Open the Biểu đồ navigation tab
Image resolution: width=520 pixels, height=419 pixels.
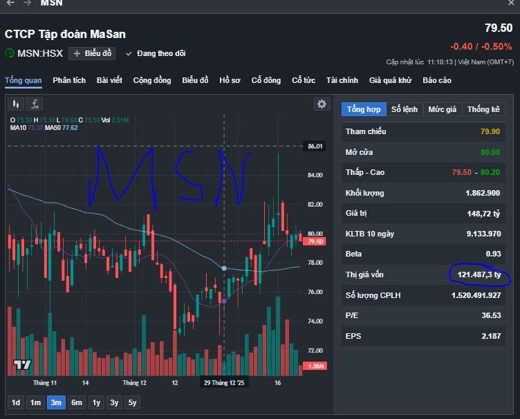[195, 80]
